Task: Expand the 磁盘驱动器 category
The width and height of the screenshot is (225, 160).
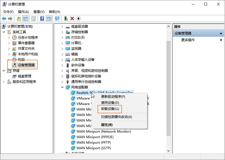Action: (62, 27)
